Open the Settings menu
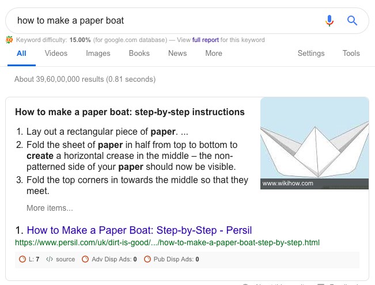The width and height of the screenshot is (375, 285). point(311,54)
